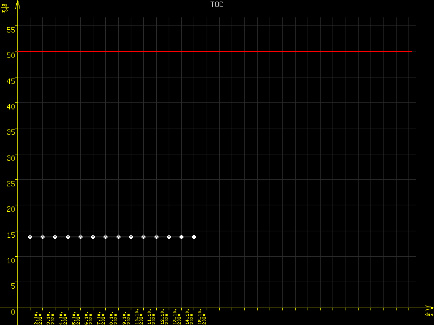Click the y-axis value 25
434x325 pixels.
10,183
